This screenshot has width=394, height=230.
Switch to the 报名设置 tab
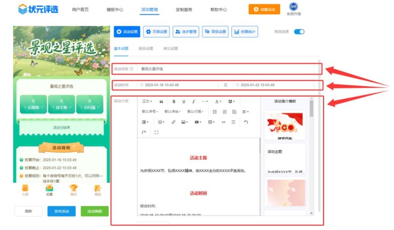point(146,48)
